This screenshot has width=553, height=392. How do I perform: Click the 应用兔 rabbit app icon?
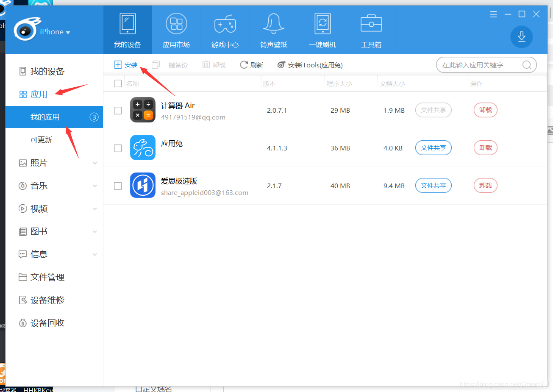point(143,147)
